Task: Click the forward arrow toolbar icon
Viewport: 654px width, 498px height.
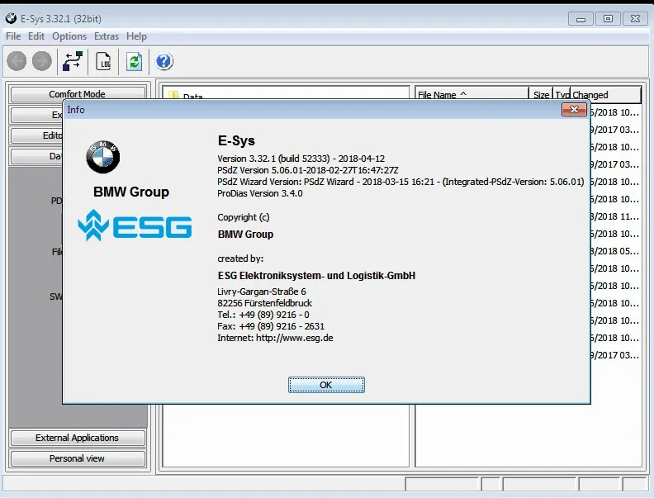Action: 42,61
